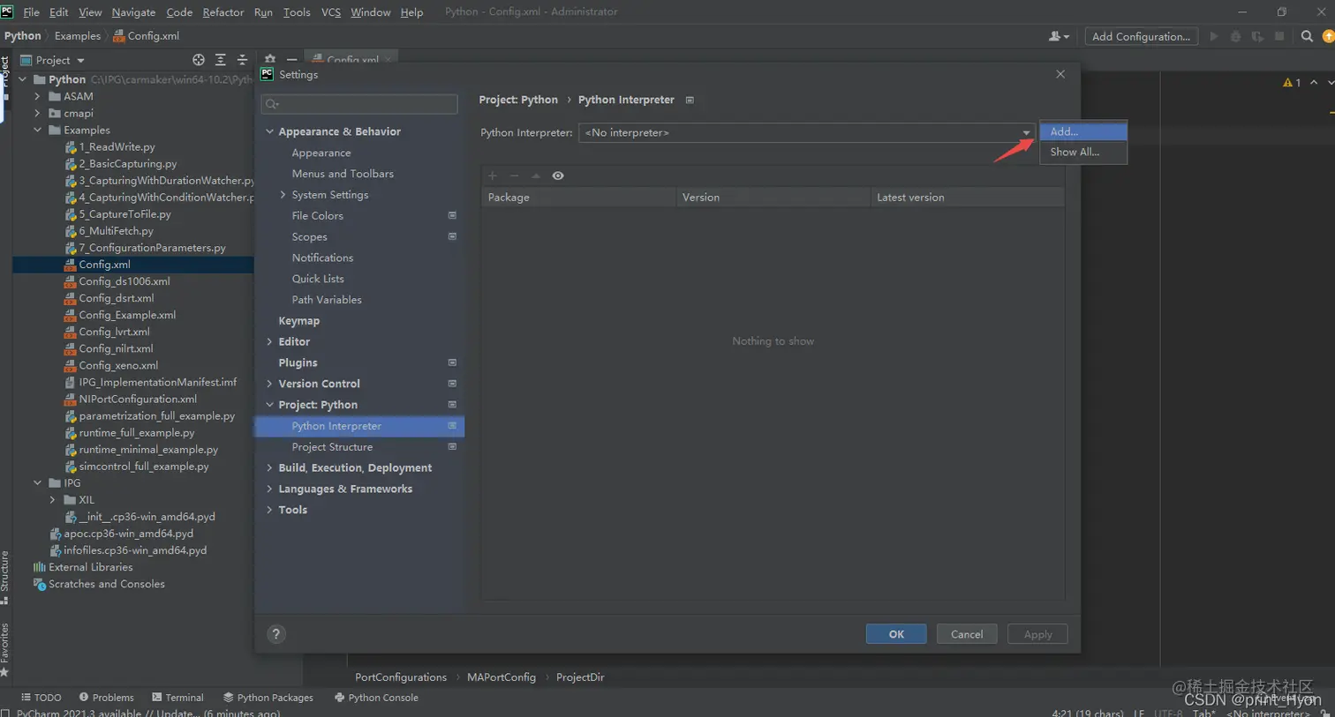Open the Problems tool window
Viewport: 1335px width, 717px height.
pos(107,698)
